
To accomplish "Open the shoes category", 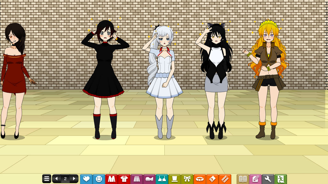I will coord(149,179).
